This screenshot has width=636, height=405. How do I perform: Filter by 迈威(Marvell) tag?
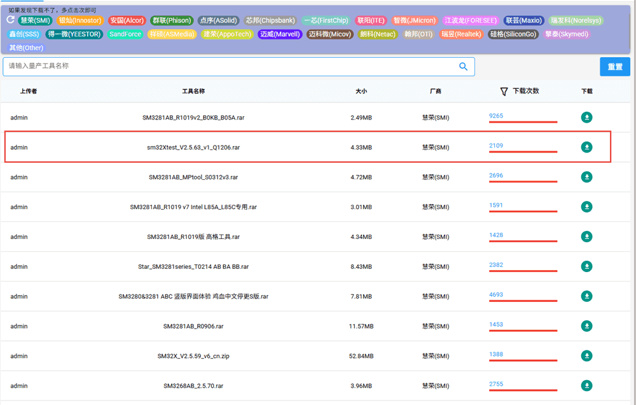coord(280,34)
